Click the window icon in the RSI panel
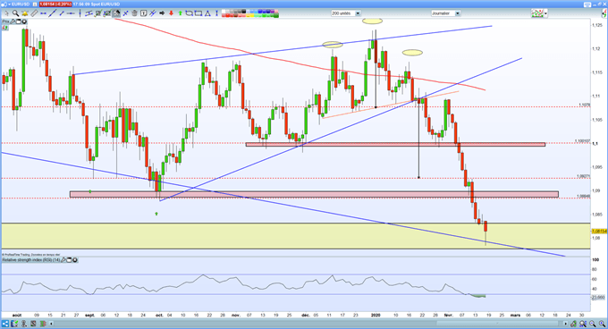Image resolution: width=608 pixels, height=329 pixels. click(x=69, y=260)
